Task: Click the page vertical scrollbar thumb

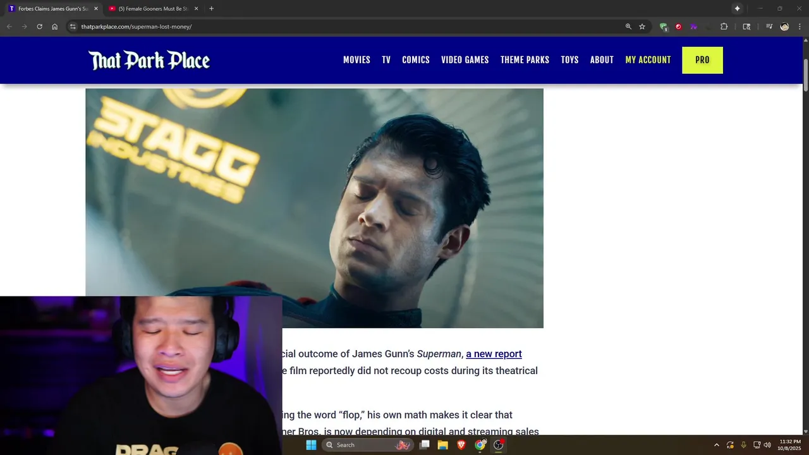Action: coord(806,76)
